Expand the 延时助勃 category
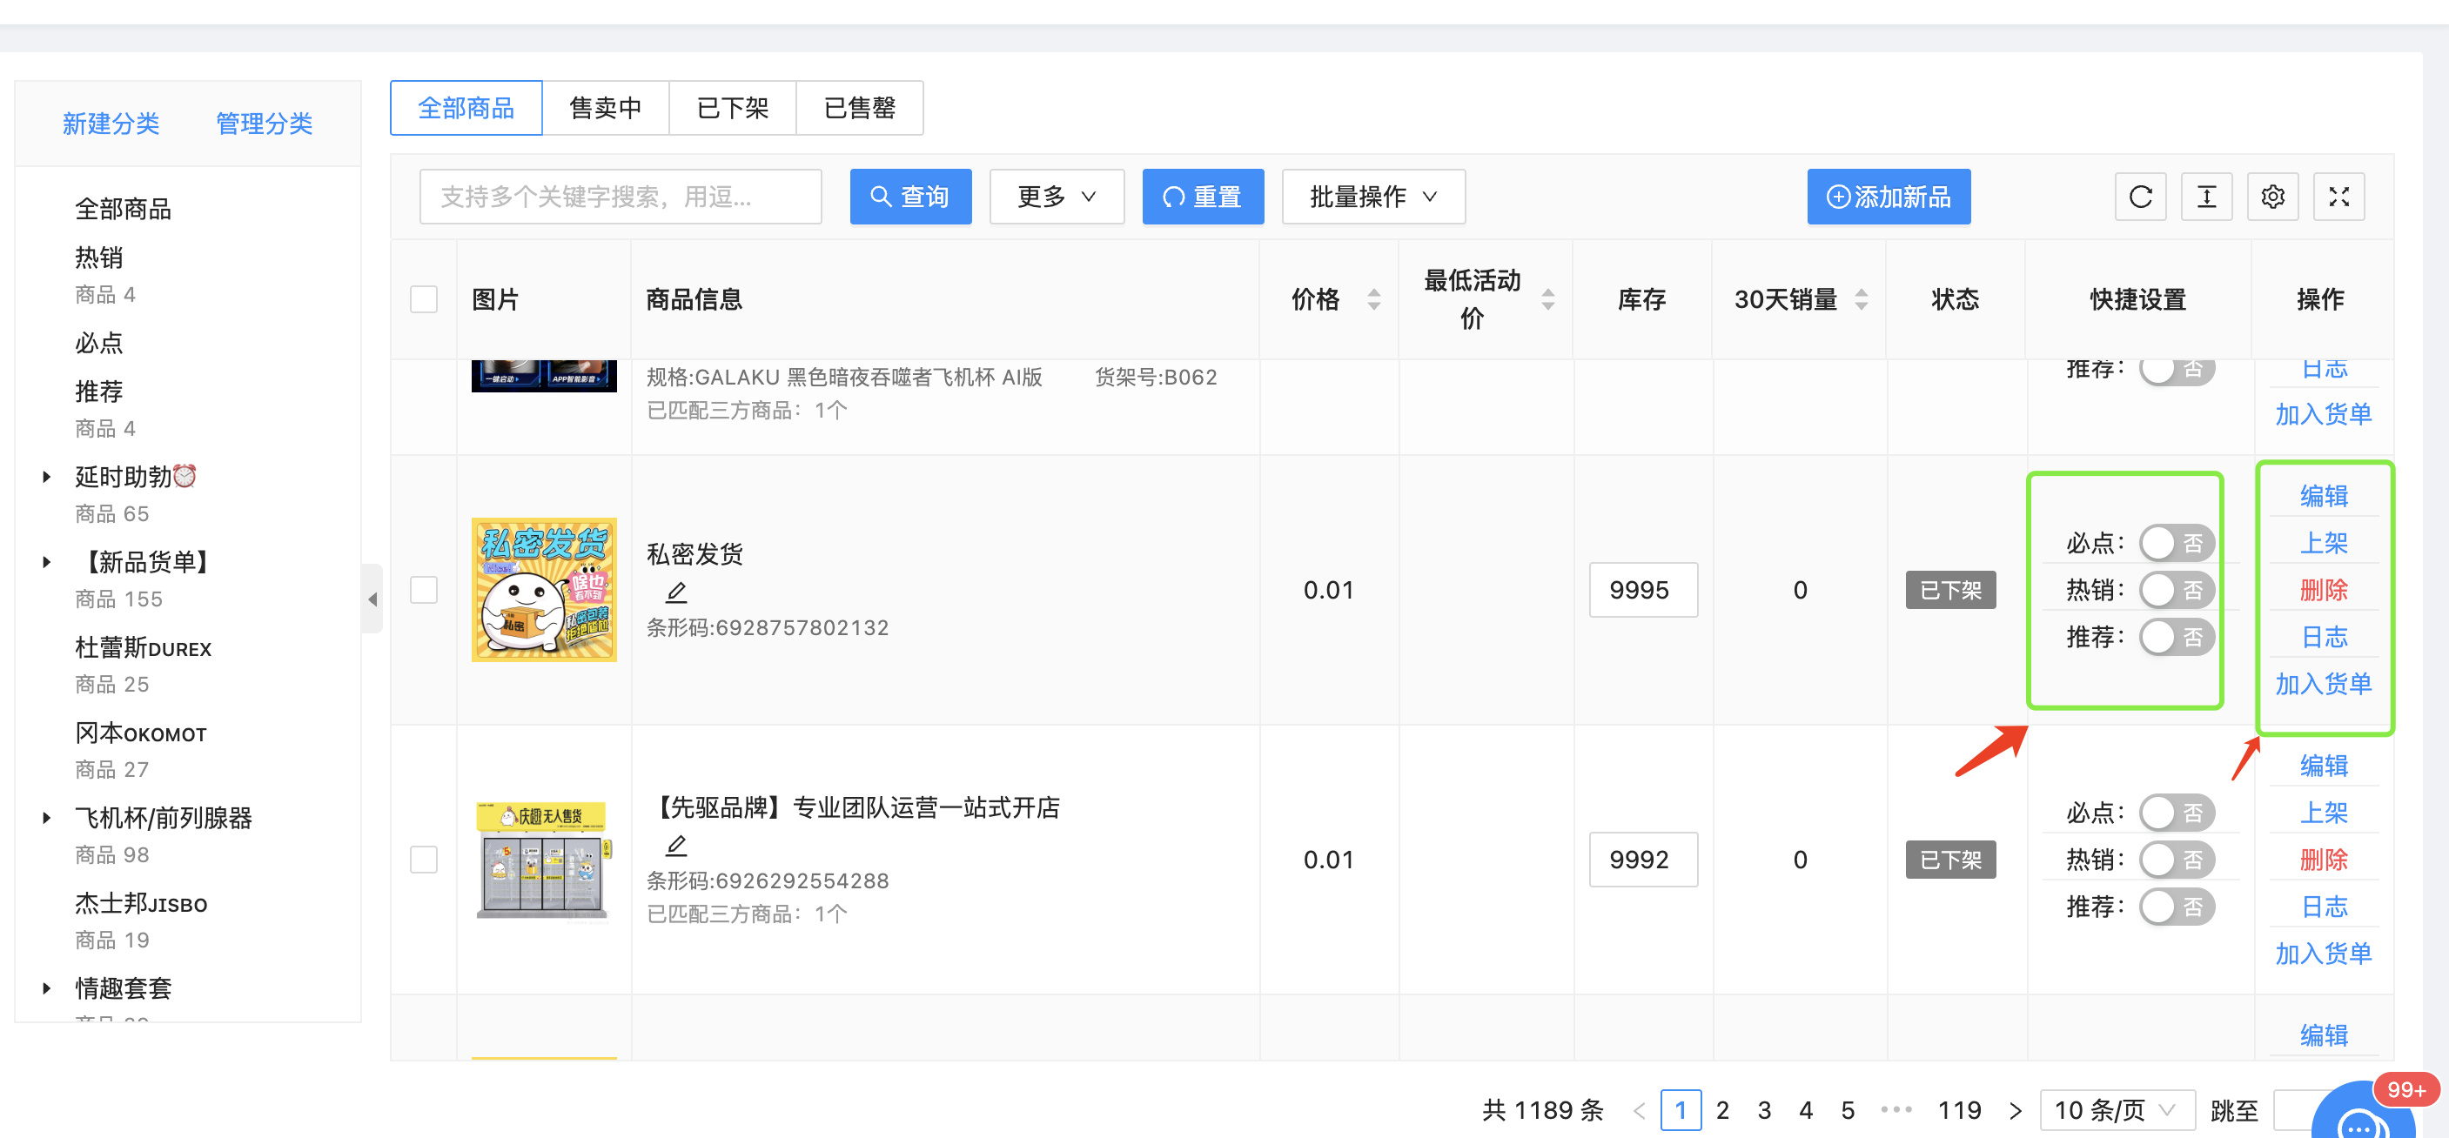Viewport: 2449px width, 1138px height. click(47, 476)
